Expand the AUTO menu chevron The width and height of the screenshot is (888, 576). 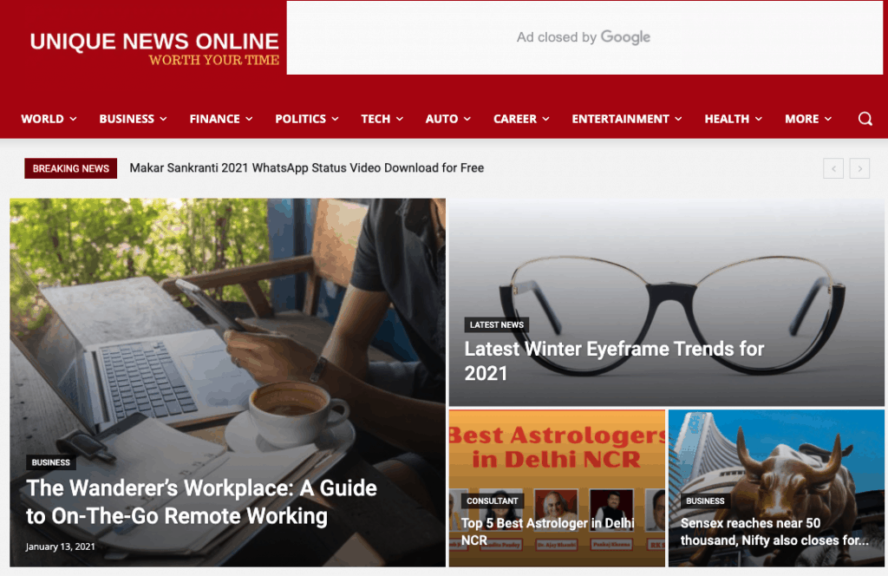pos(467,119)
